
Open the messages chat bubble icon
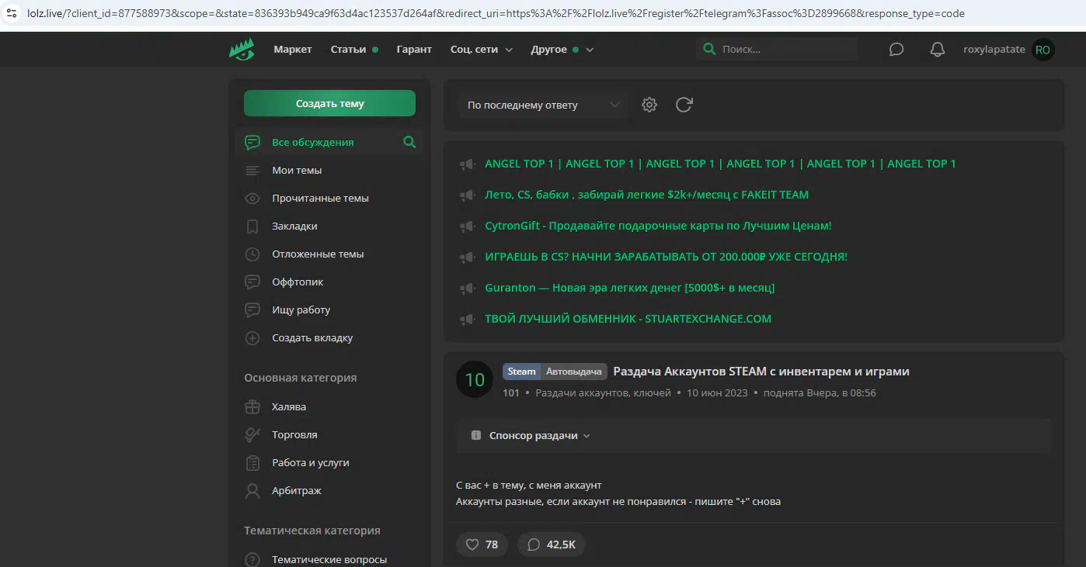pyautogui.click(x=896, y=50)
